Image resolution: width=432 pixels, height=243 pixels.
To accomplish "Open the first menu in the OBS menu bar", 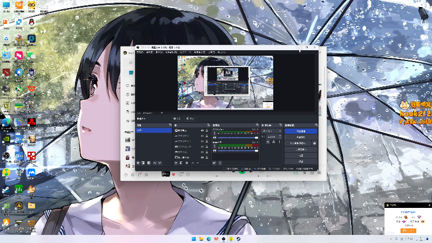I will [140, 52].
